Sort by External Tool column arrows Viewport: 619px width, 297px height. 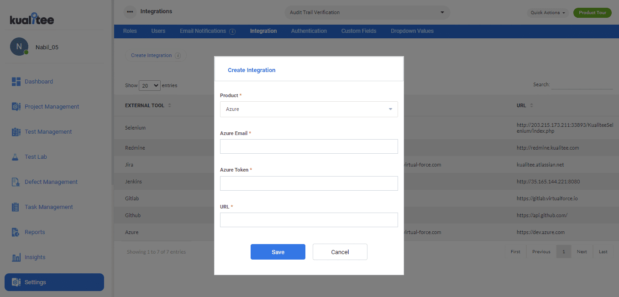coord(170,105)
